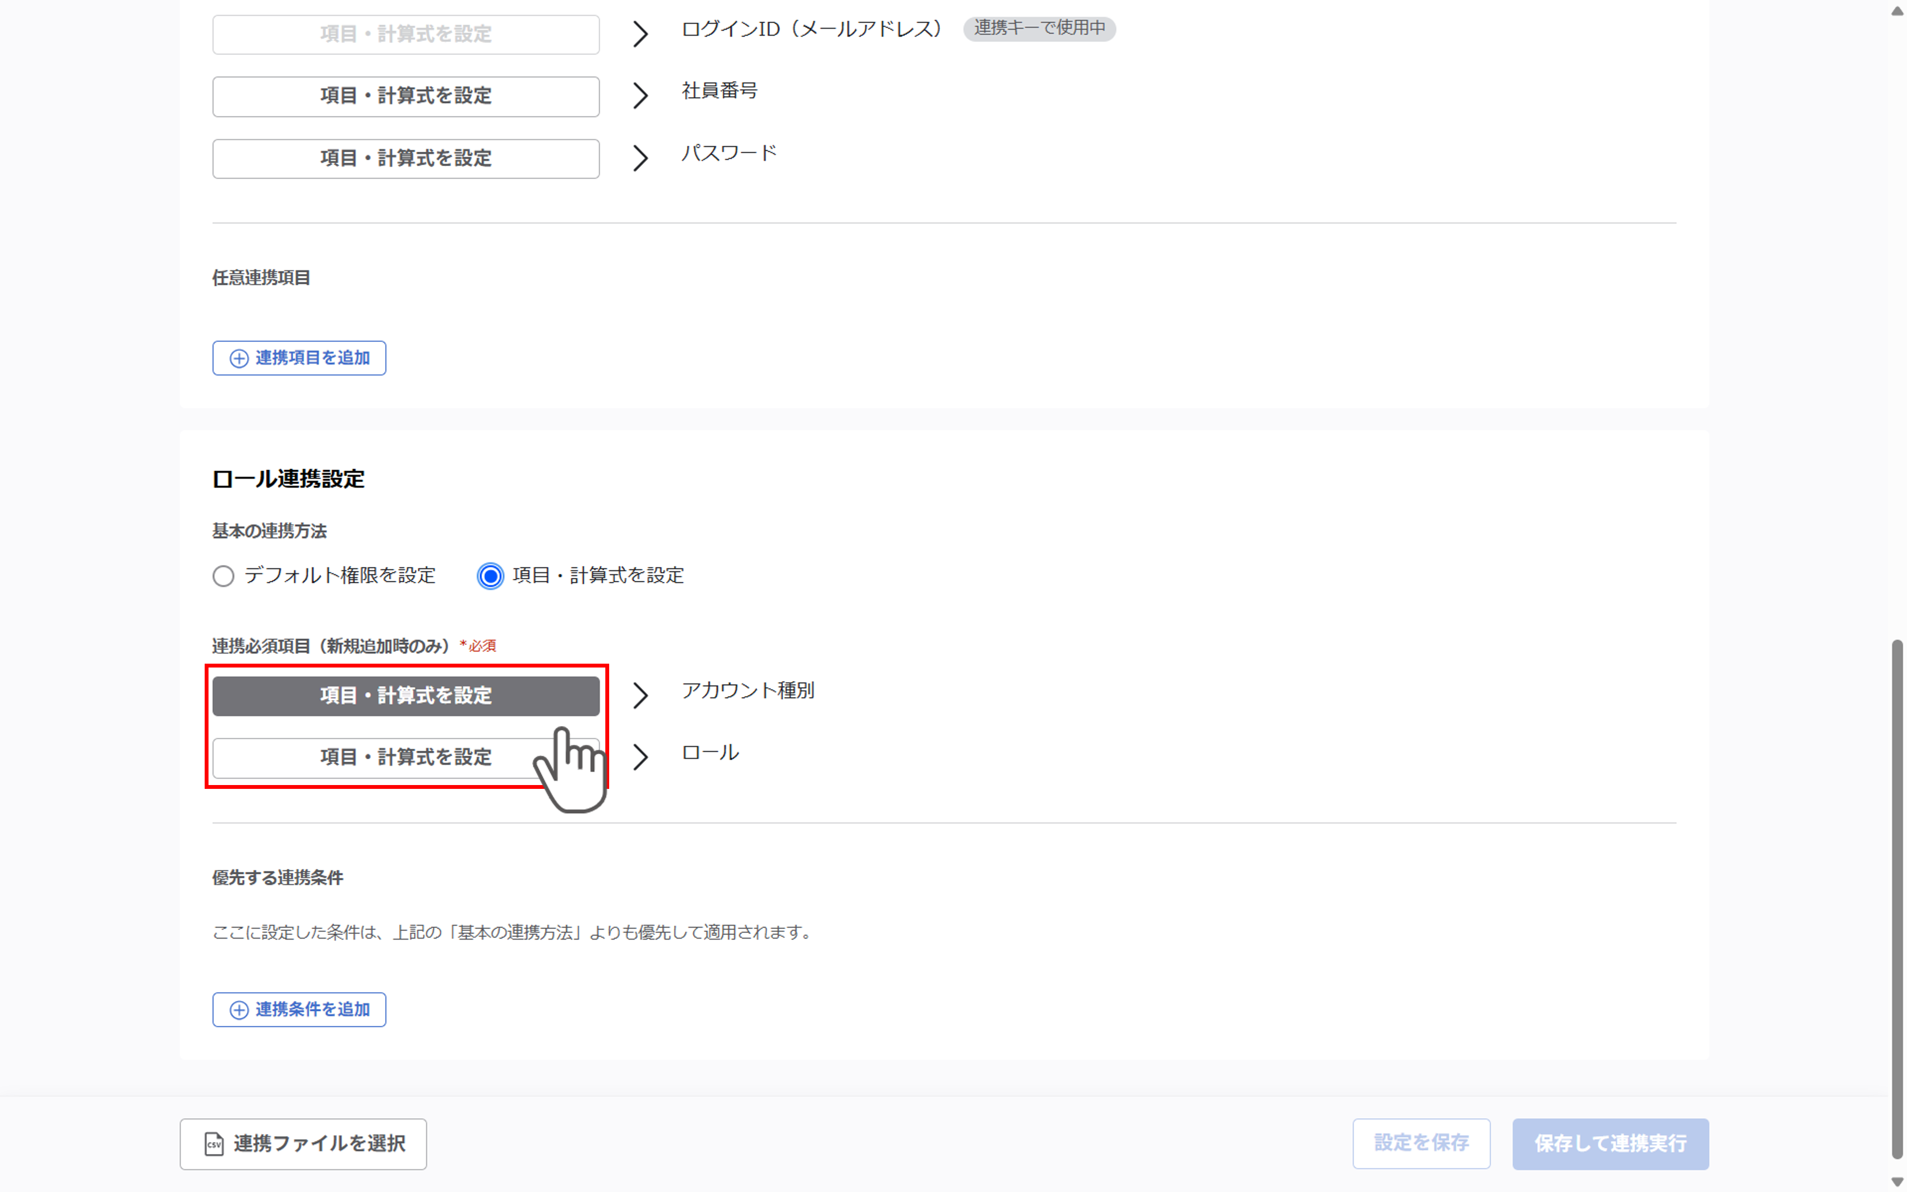Click chevron arrow next to 社員番号

tap(640, 96)
